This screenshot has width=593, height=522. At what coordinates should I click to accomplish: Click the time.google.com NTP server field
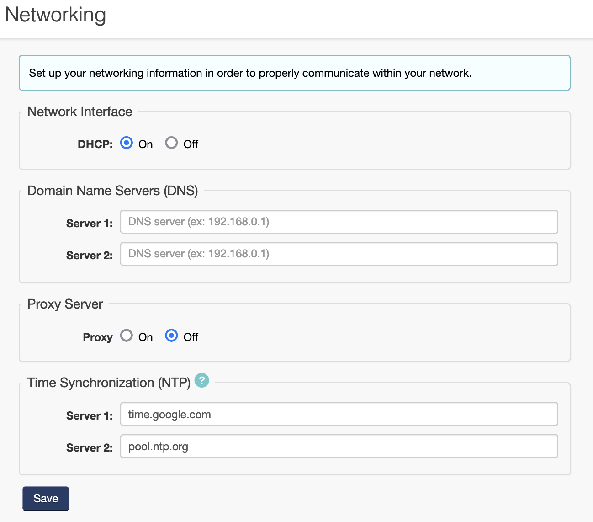339,414
